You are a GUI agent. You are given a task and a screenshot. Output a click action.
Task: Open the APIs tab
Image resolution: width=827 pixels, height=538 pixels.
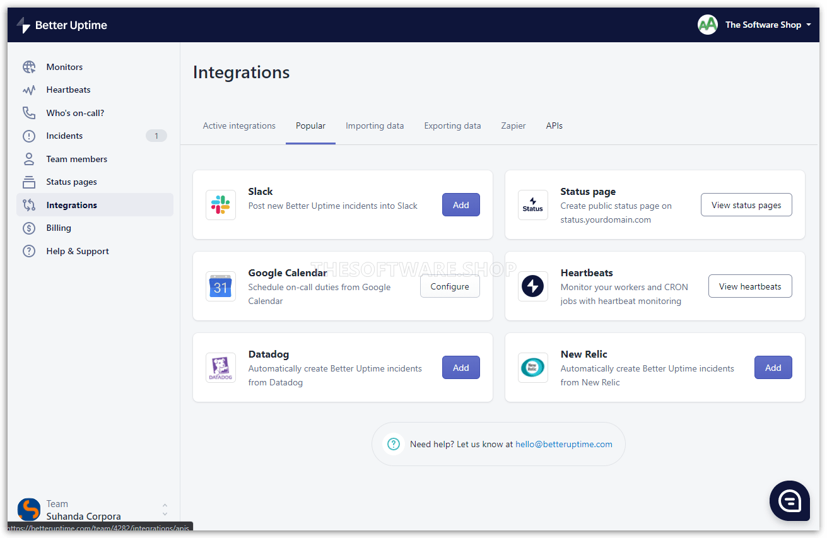coord(554,126)
